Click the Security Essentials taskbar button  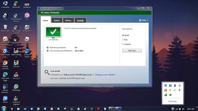coord(118,109)
